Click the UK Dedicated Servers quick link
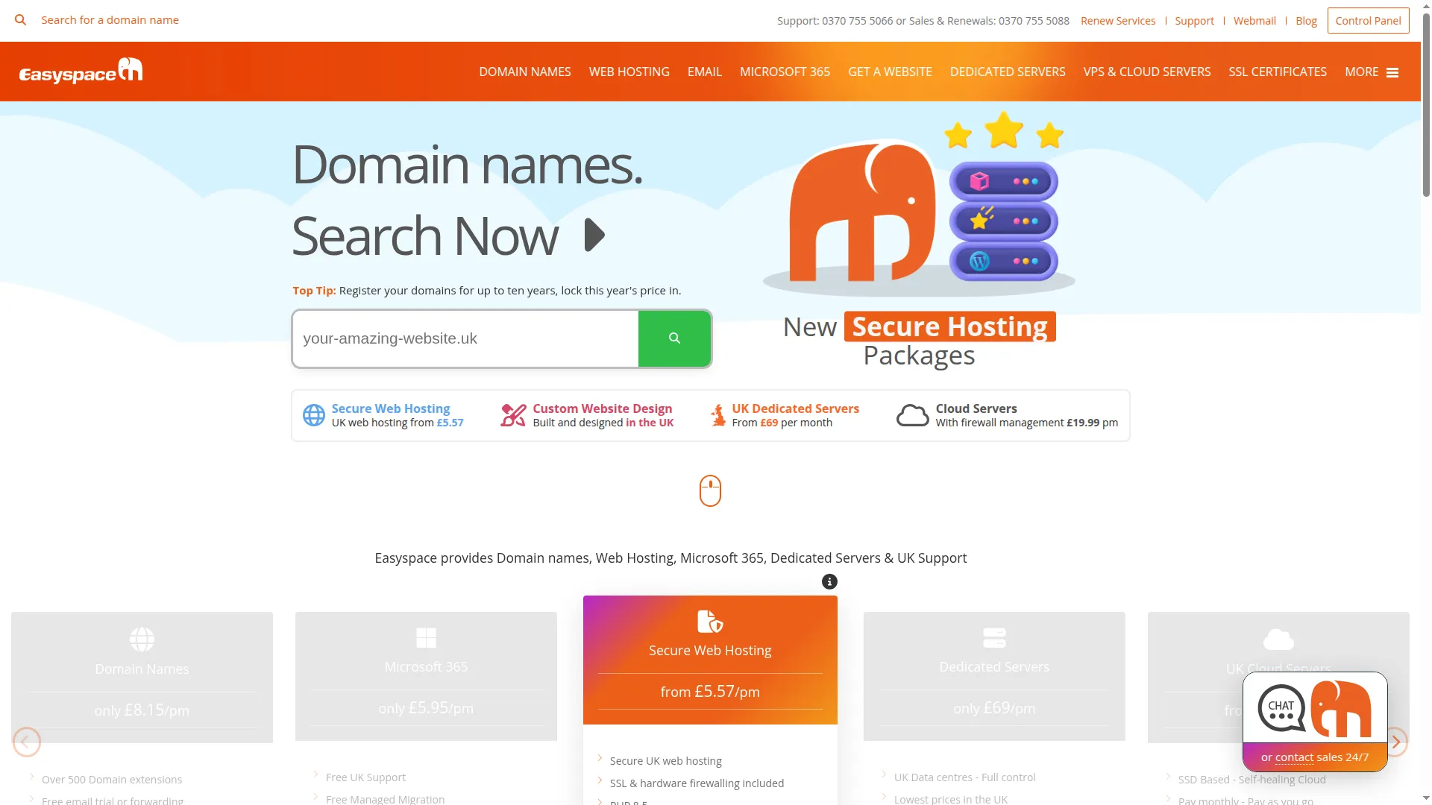Viewport: 1432px width, 805px height. click(x=795, y=408)
